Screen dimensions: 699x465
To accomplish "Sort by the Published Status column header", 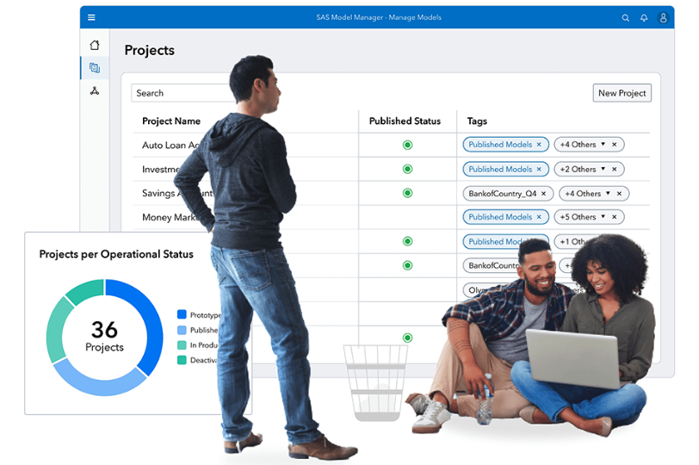I will (405, 121).
